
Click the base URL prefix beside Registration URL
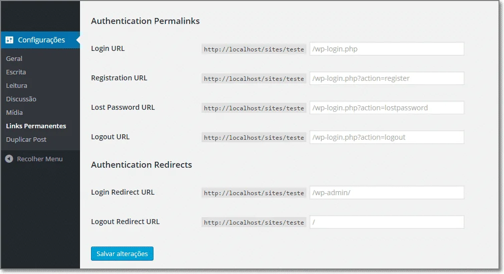(254, 79)
